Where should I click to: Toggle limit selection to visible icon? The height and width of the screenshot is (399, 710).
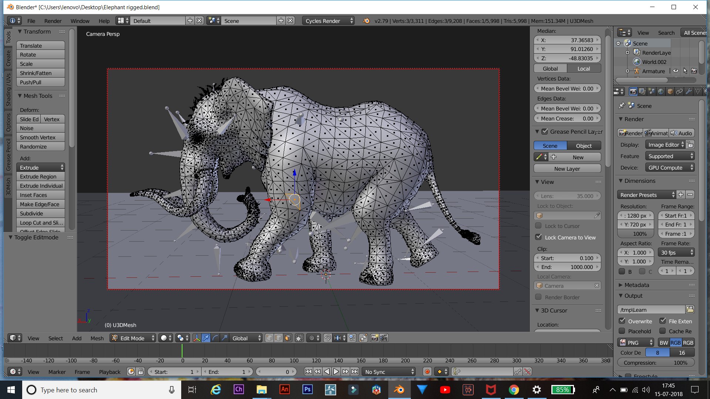click(x=300, y=338)
